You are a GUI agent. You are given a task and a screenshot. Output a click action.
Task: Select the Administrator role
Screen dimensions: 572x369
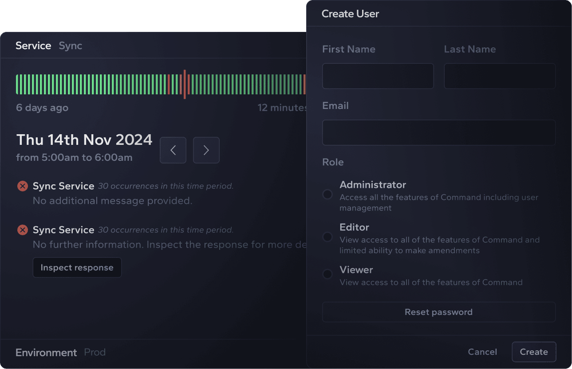(x=327, y=194)
